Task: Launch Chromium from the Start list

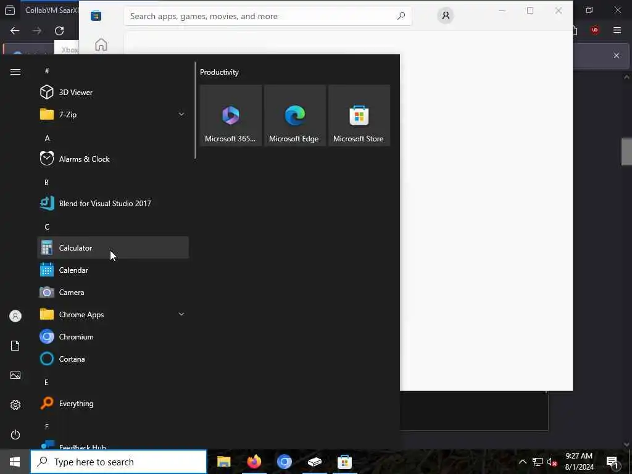Action: pos(113,336)
